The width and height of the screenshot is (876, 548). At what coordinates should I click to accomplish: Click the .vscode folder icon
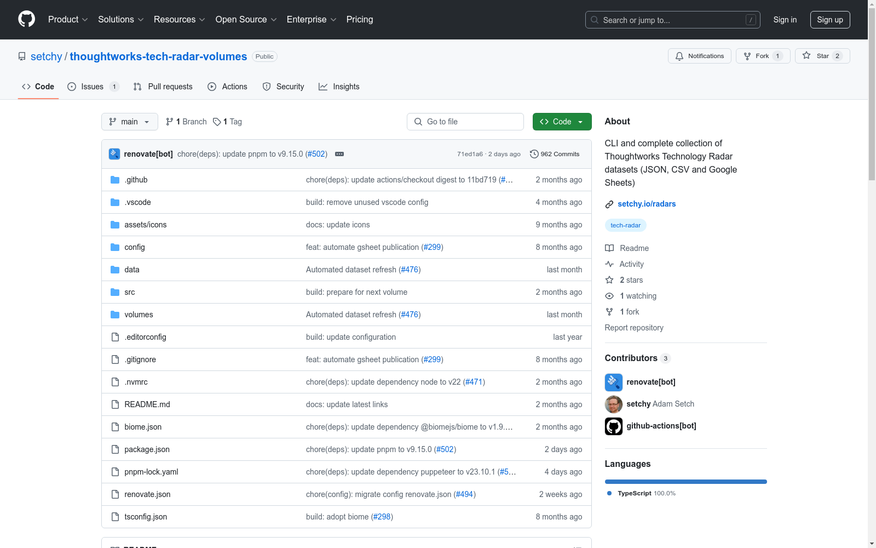click(x=115, y=202)
